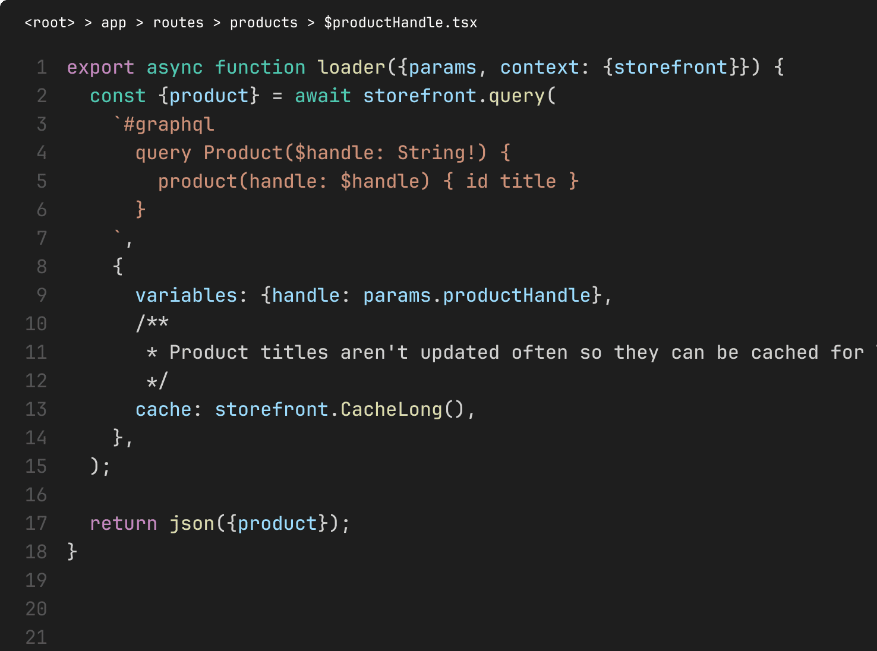
Task: Click the export keyword on line 1
Action: (x=100, y=67)
